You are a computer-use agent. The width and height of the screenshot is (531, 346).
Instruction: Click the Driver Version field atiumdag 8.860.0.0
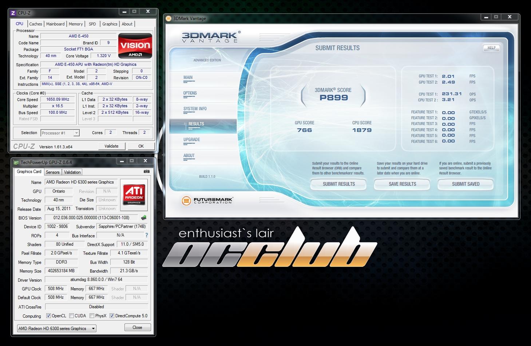pyautogui.click(x=96, y=279)
